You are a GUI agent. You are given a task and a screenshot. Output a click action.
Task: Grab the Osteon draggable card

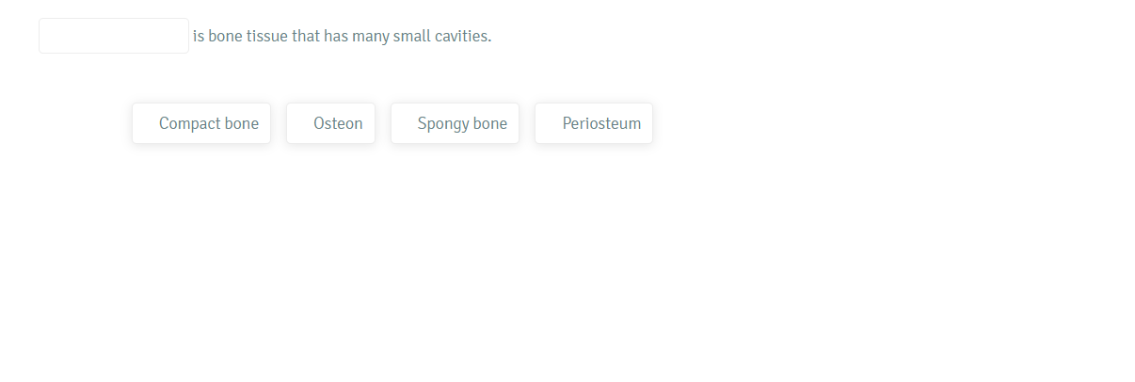[x=330, y=123]
